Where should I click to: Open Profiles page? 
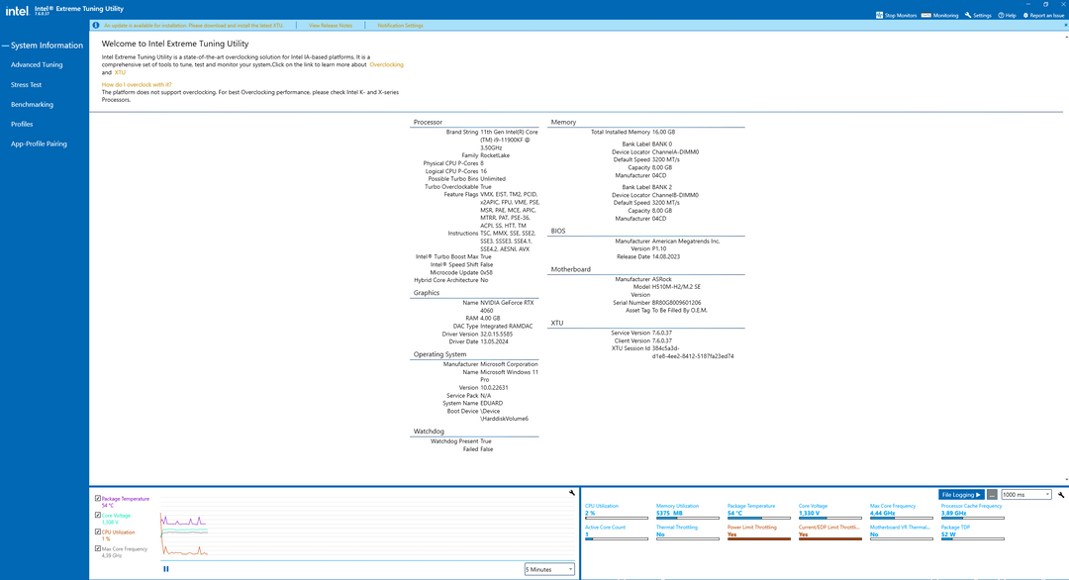[22, 124]
